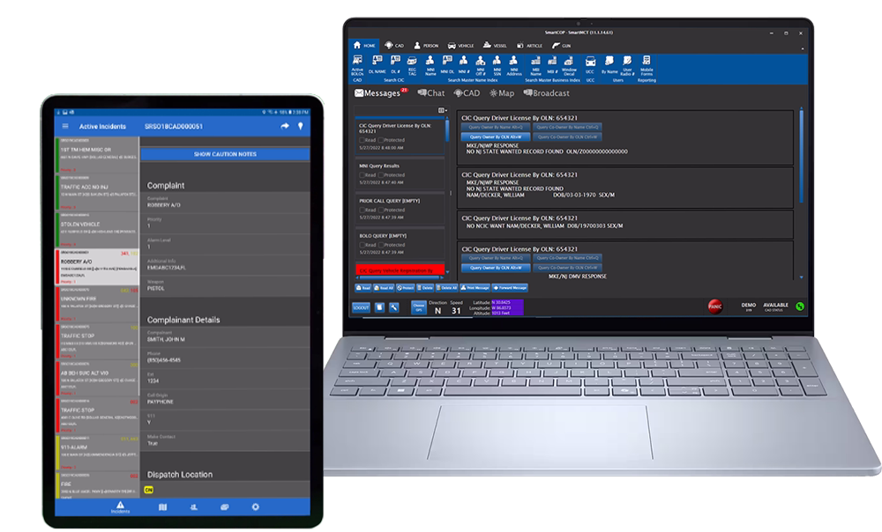
Task: Click the Forward Message button
Action: (x=510, y=288)
